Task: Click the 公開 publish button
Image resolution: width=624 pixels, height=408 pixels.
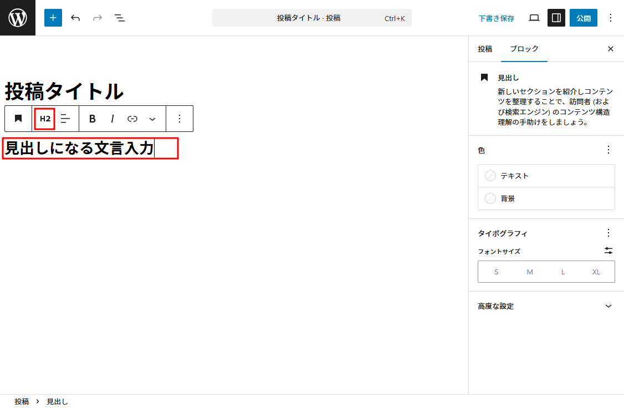Action: coord(584,18)
